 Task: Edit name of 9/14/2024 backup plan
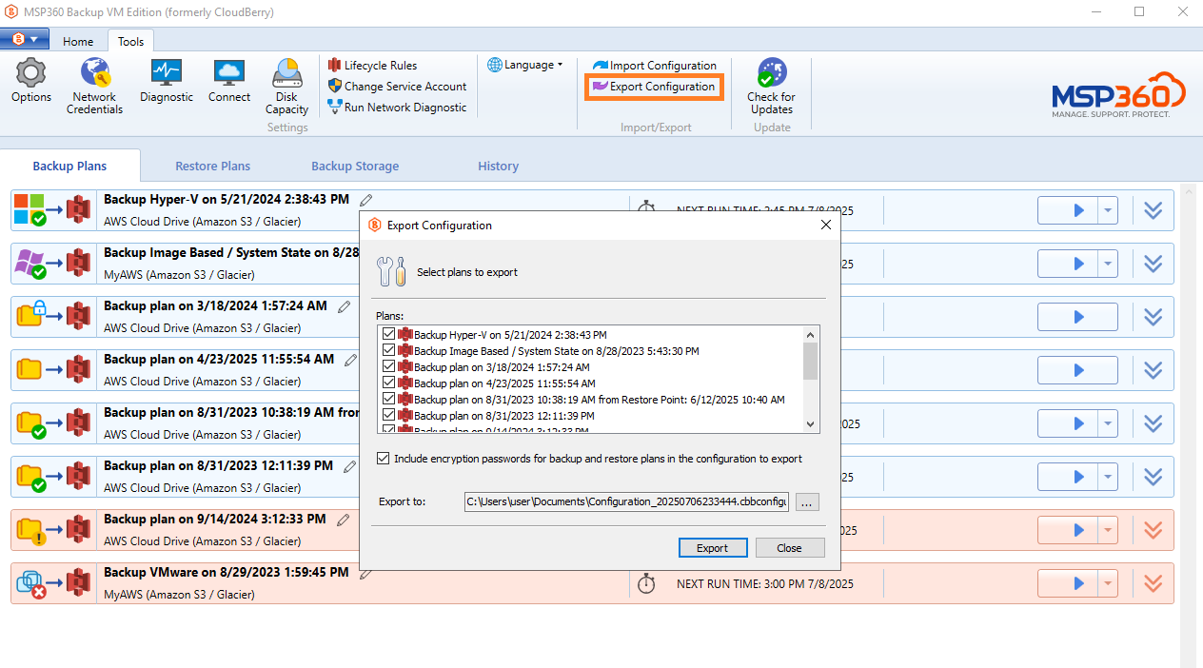(x=344, y=520)
